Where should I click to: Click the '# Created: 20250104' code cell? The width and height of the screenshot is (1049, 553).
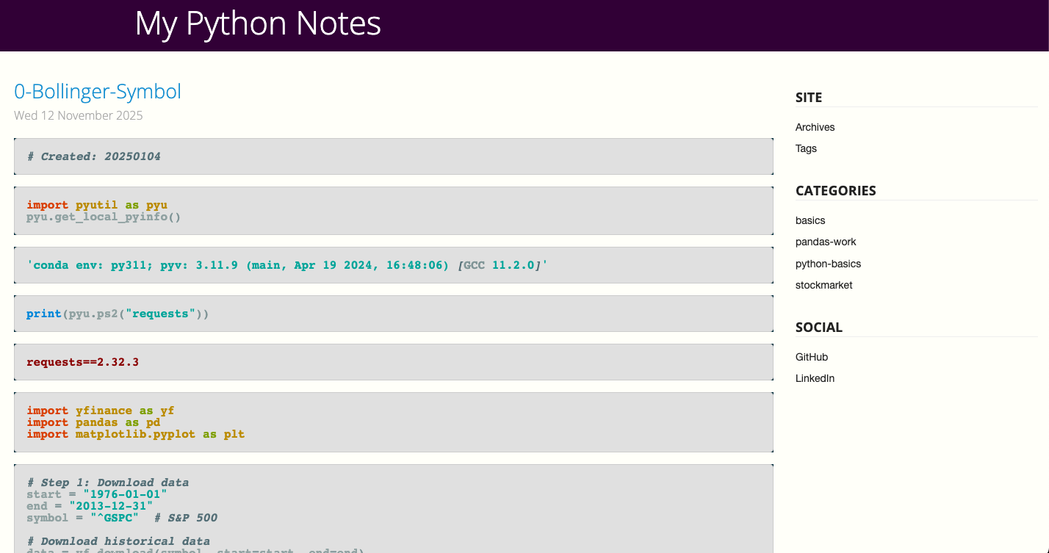tap(393, 156)
